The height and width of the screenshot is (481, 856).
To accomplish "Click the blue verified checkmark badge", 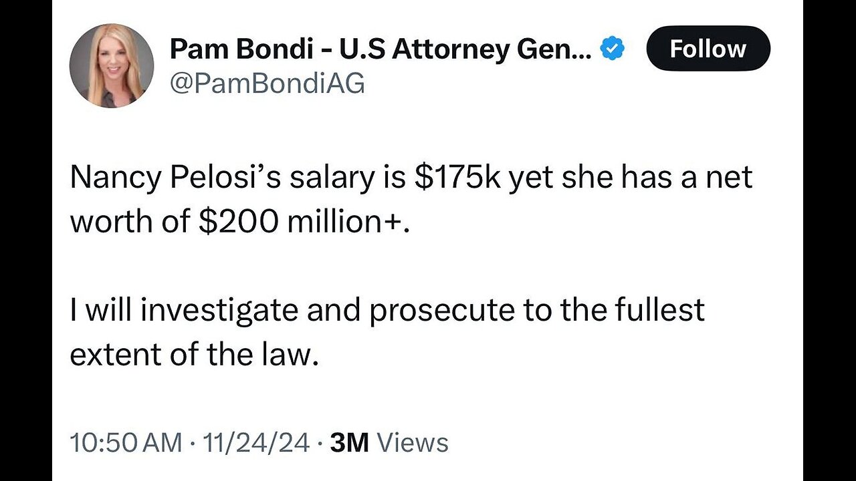I will (x=613, y=49).
